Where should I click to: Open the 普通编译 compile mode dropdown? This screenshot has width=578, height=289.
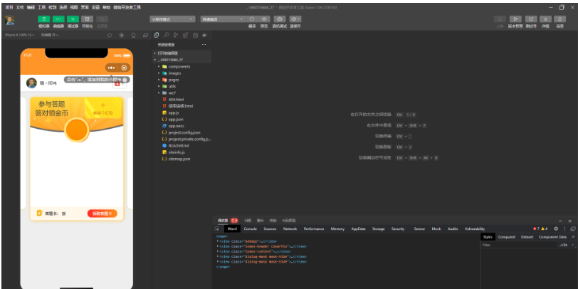221,19
